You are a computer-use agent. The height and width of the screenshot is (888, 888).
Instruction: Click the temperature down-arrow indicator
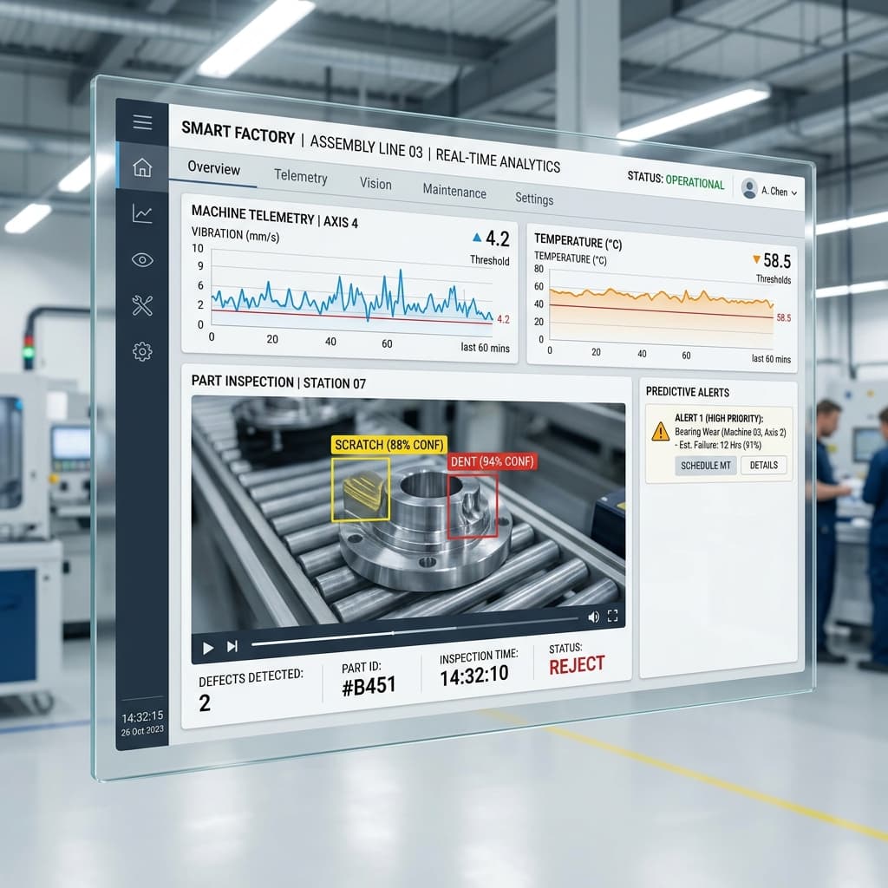coord(756,258)
